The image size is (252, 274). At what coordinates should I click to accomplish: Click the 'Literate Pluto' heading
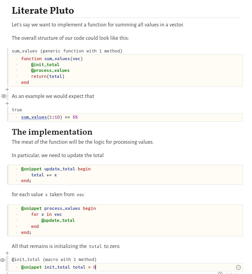point(43,11)
